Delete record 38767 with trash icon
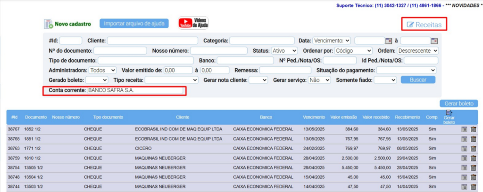483x192 pixels. (x=474, y=129)
